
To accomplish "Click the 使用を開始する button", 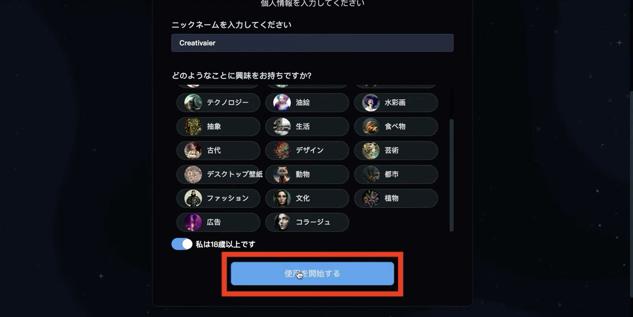I will tap(313, 274).
